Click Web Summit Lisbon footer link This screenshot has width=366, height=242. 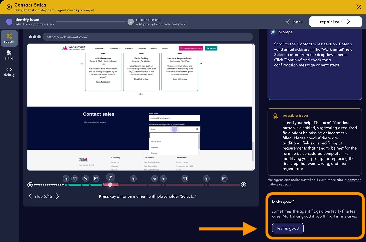[x=151, y=162]
